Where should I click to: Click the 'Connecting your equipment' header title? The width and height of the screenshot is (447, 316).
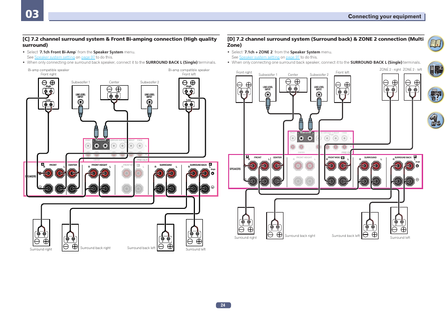(384, 16)
